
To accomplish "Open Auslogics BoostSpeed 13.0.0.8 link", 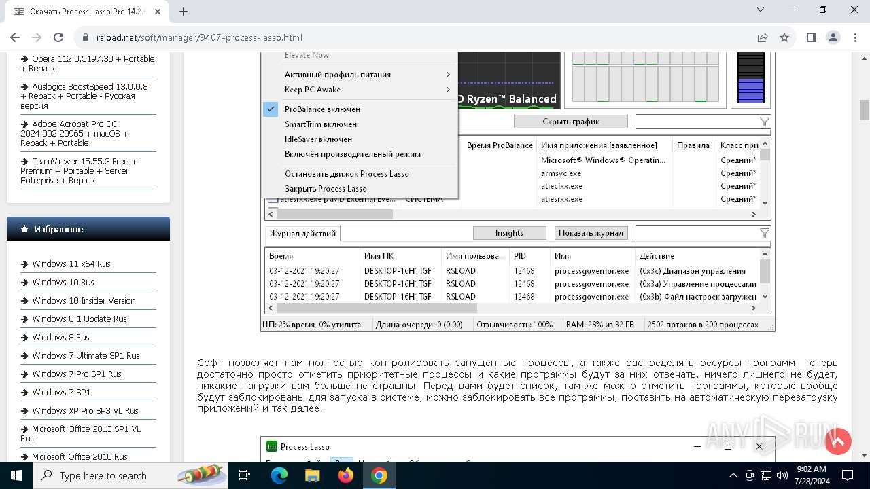I will [x=84, y=96].
